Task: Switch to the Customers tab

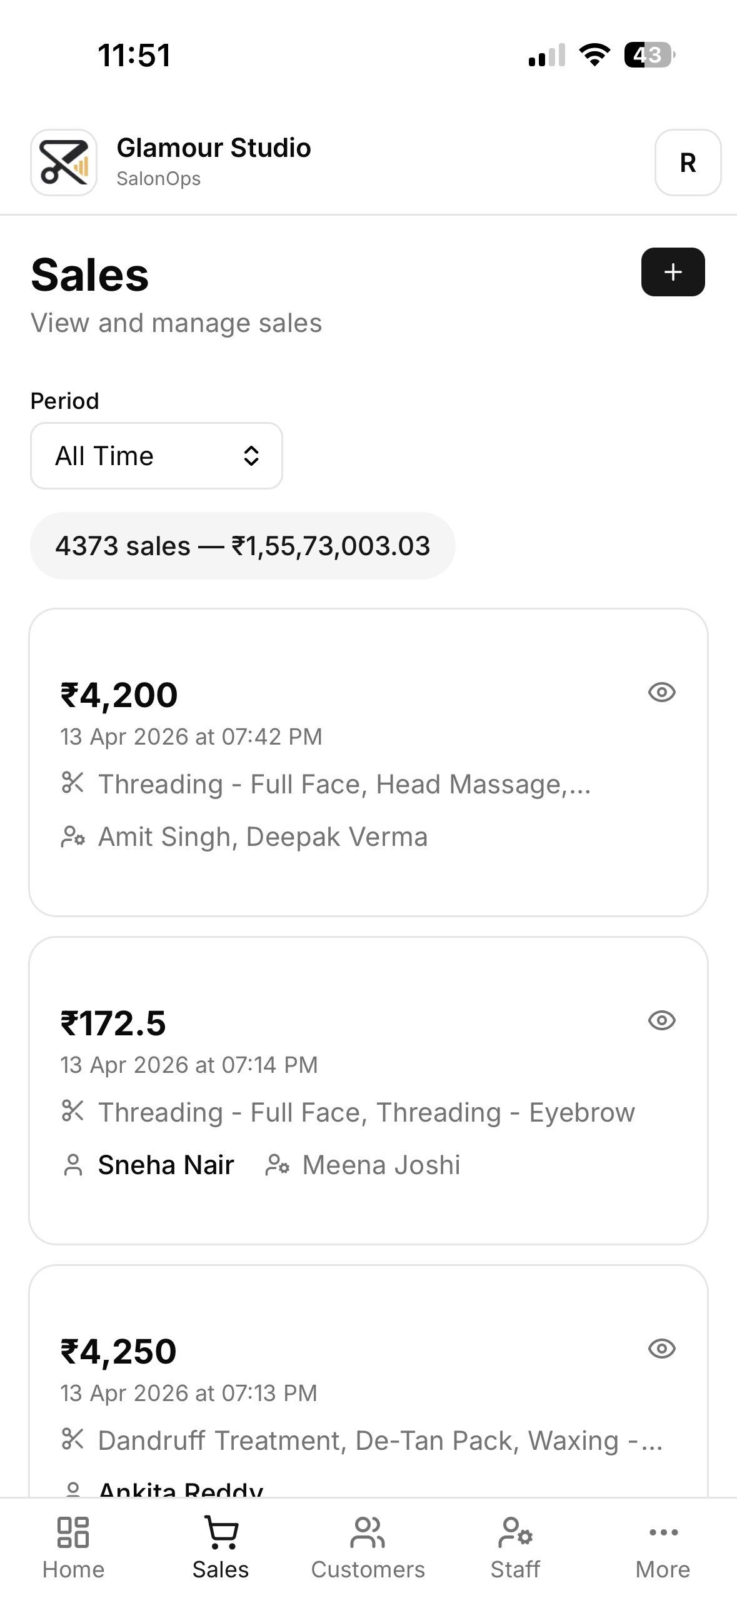Action: 368,1547
